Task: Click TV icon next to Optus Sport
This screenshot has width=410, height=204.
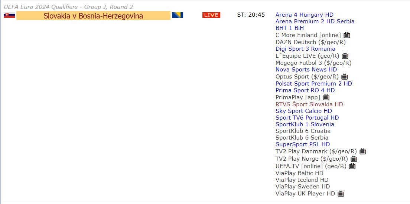Action: point(344,77)
